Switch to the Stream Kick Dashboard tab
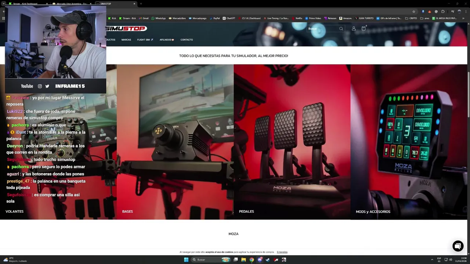The image size is (470, 264). 28,4
